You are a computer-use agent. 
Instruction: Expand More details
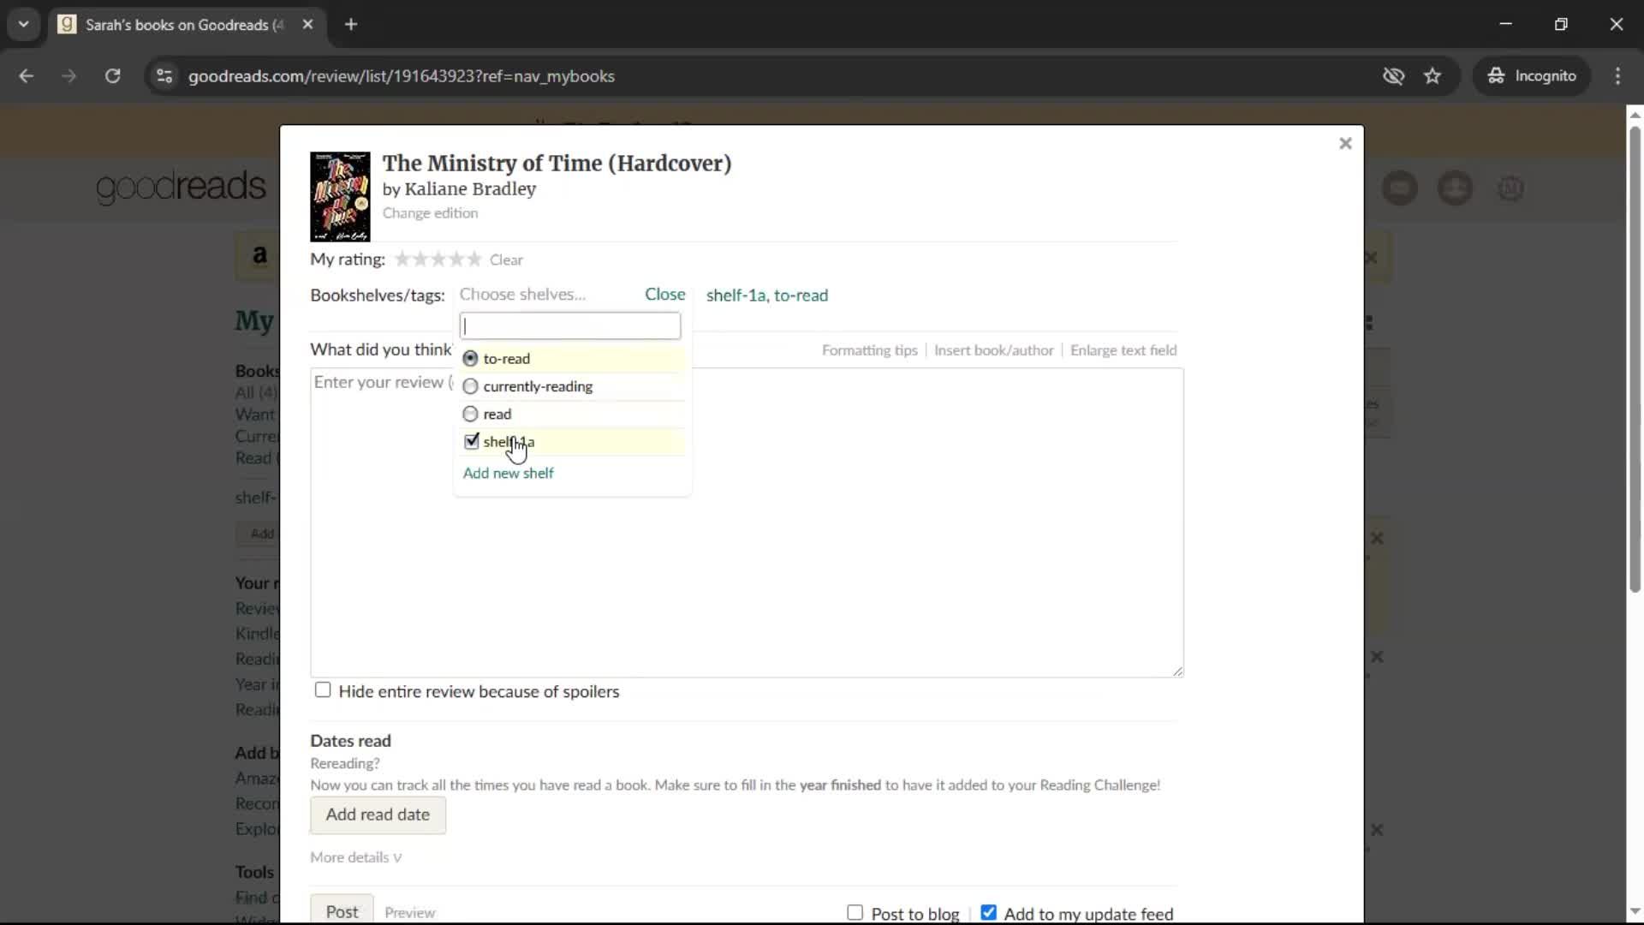click(355, 857)
